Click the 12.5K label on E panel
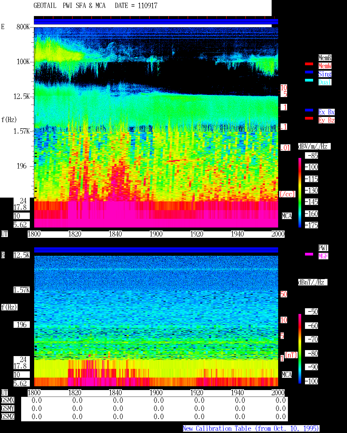 21,96
